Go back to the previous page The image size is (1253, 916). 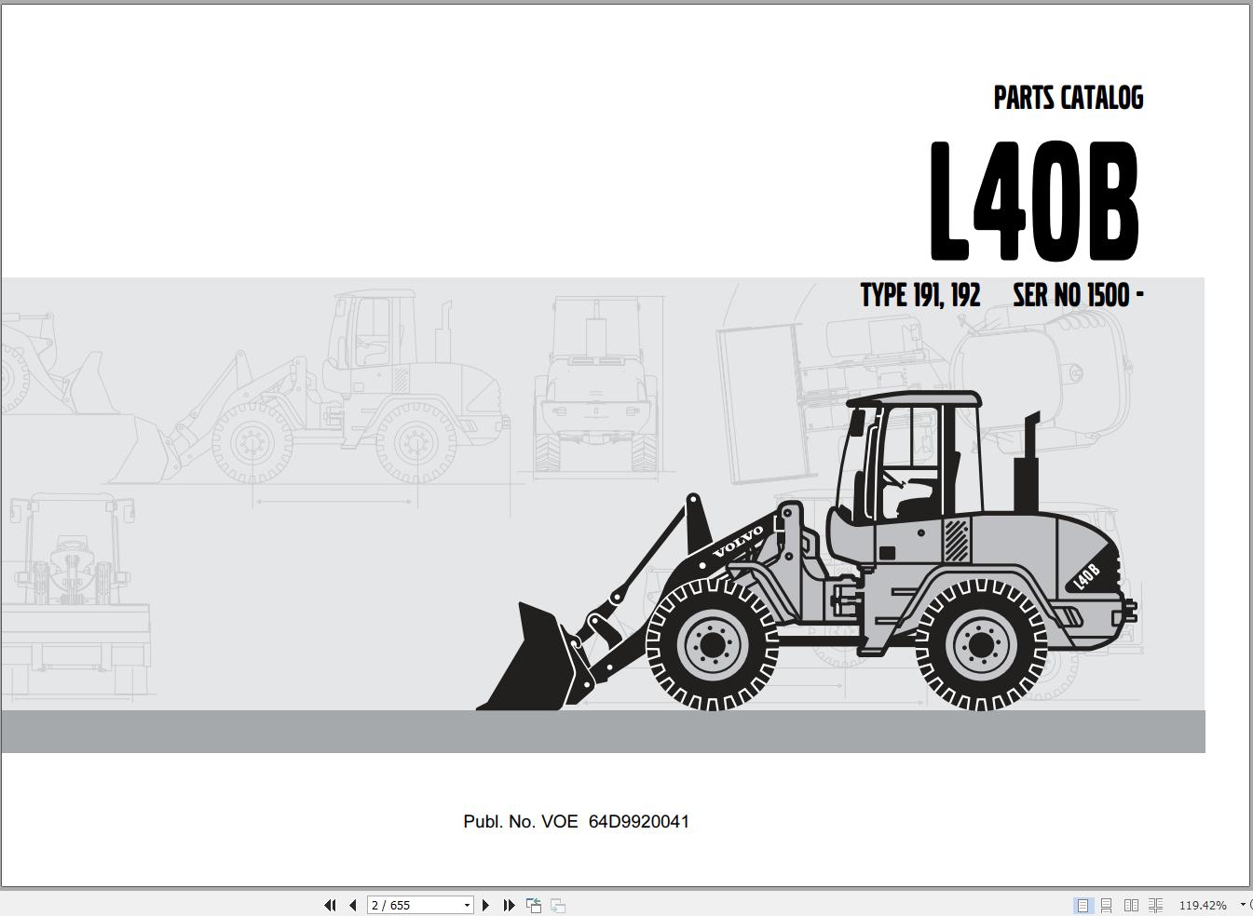[x=351, y=904]
